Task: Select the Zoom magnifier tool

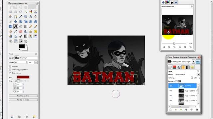Action: [x=26, y=17]
